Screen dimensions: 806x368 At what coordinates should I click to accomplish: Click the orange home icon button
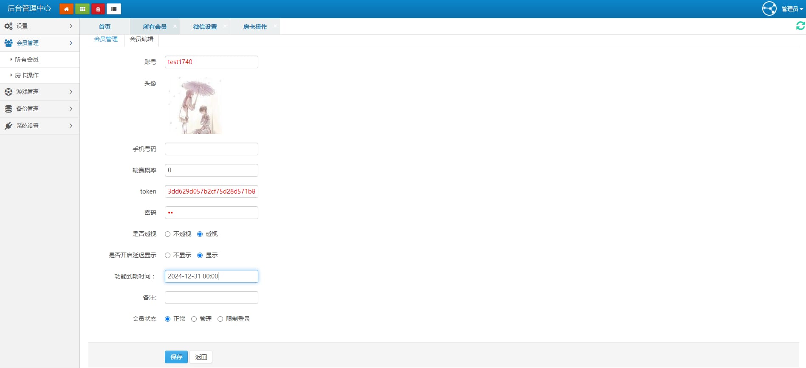coord(66,9)
